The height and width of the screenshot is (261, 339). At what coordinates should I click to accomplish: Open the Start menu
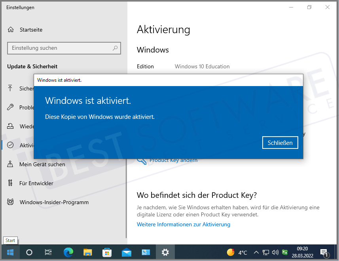click(x=9, y=252)
